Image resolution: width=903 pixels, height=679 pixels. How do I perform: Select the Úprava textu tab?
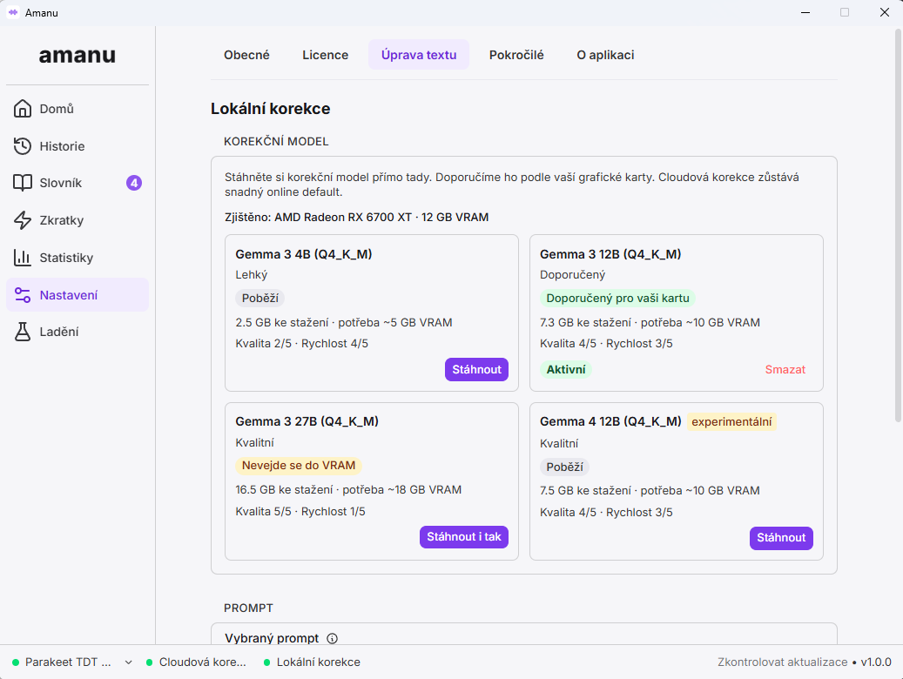(419, 55)
